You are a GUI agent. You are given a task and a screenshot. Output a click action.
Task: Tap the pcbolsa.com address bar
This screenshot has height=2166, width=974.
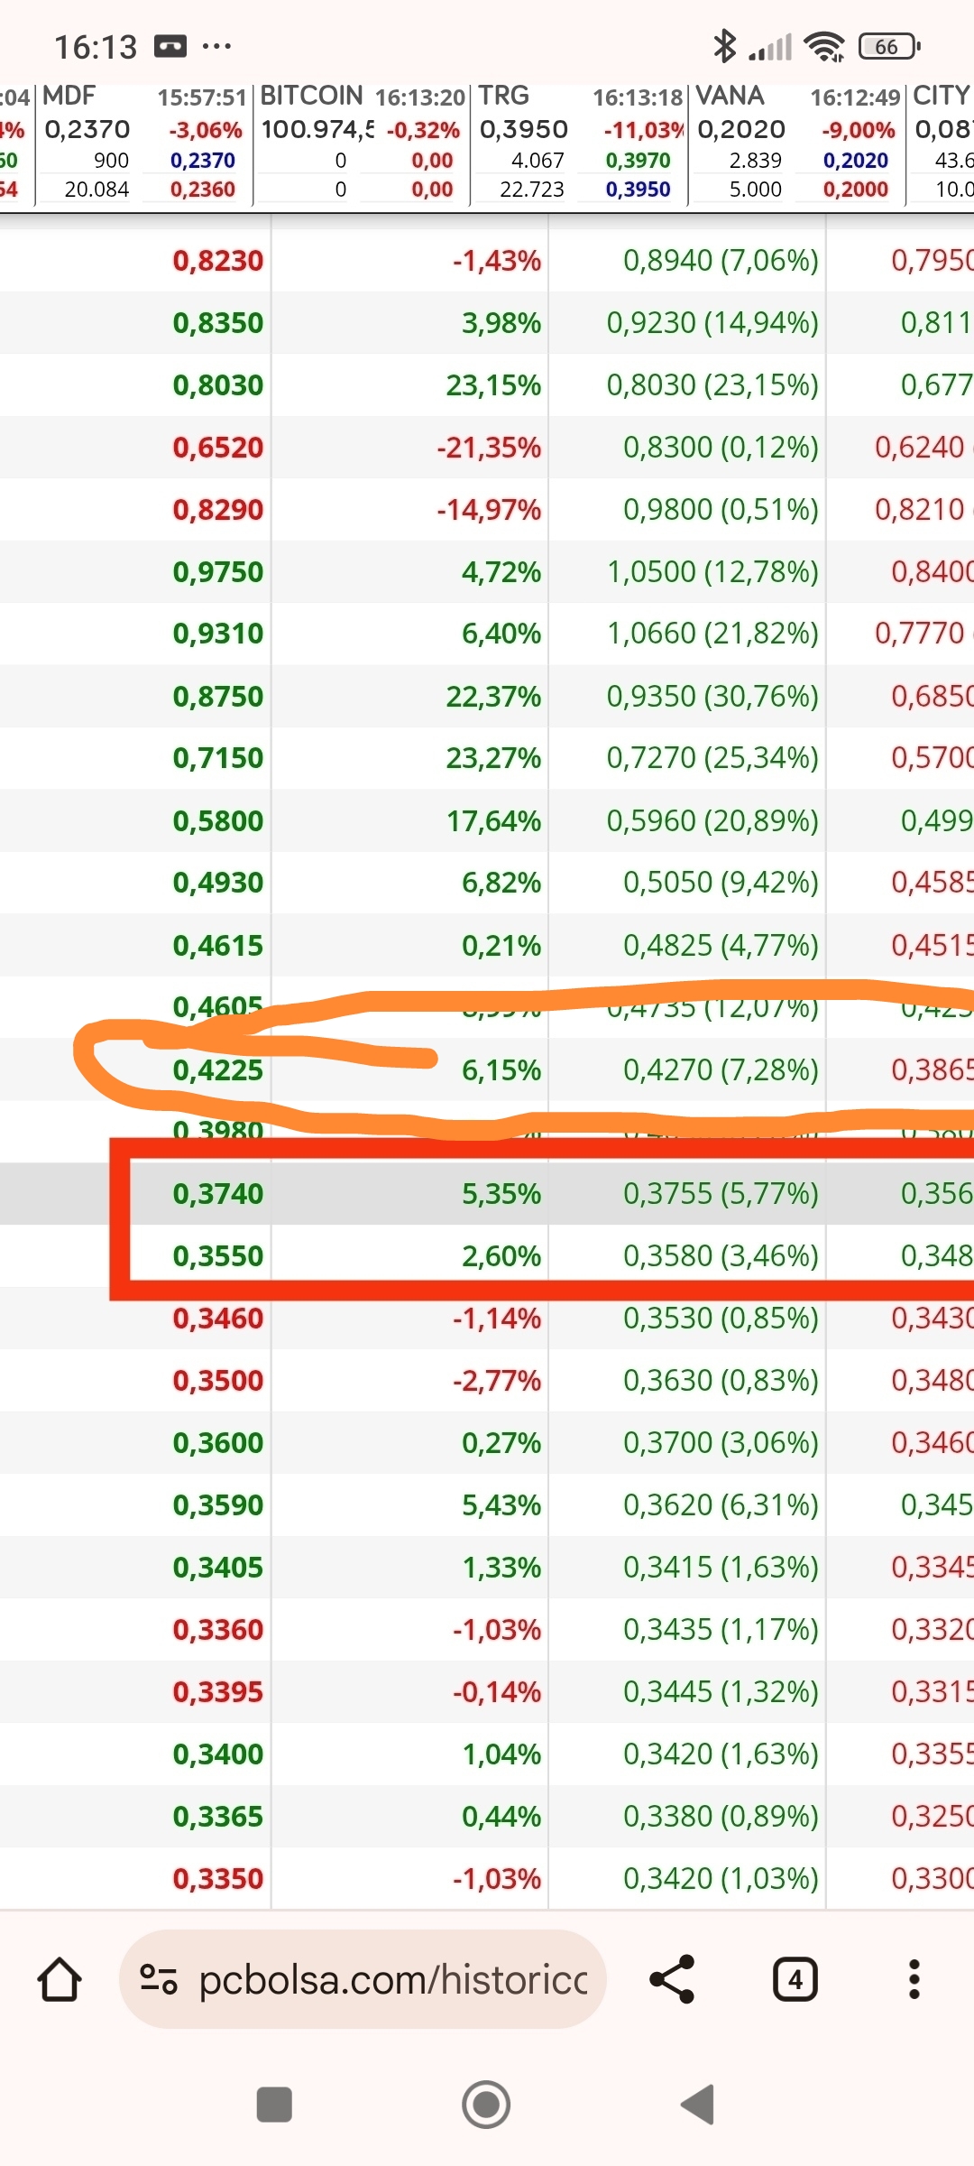(363, 1980)
